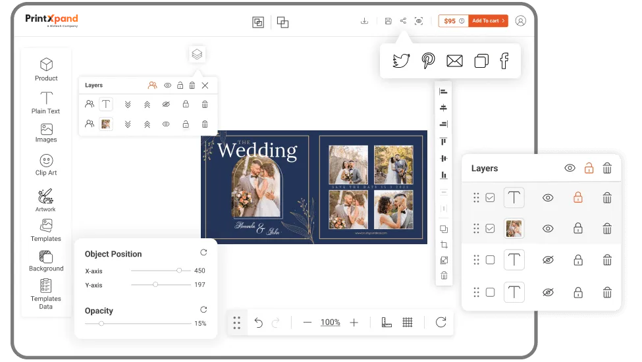Screen dimensions: 642x362
Task: Open the Artwork tool
Action: click(45, 200)
